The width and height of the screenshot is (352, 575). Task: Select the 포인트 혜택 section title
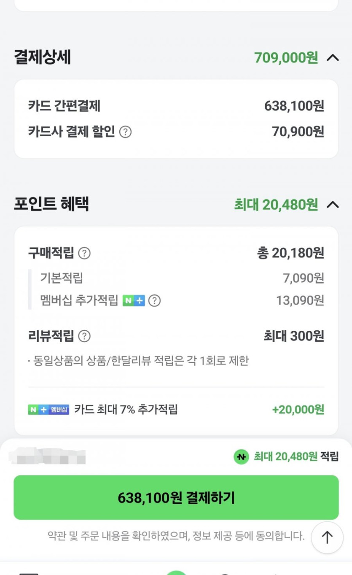51,204
